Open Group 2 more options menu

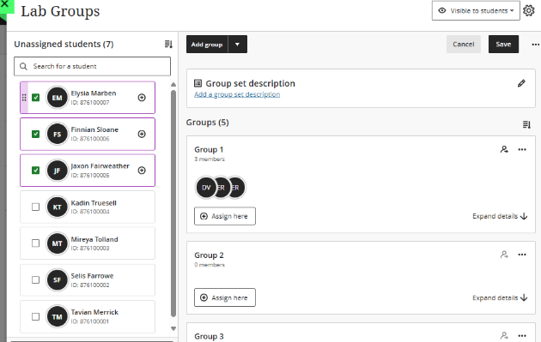[x=522, y=255]
